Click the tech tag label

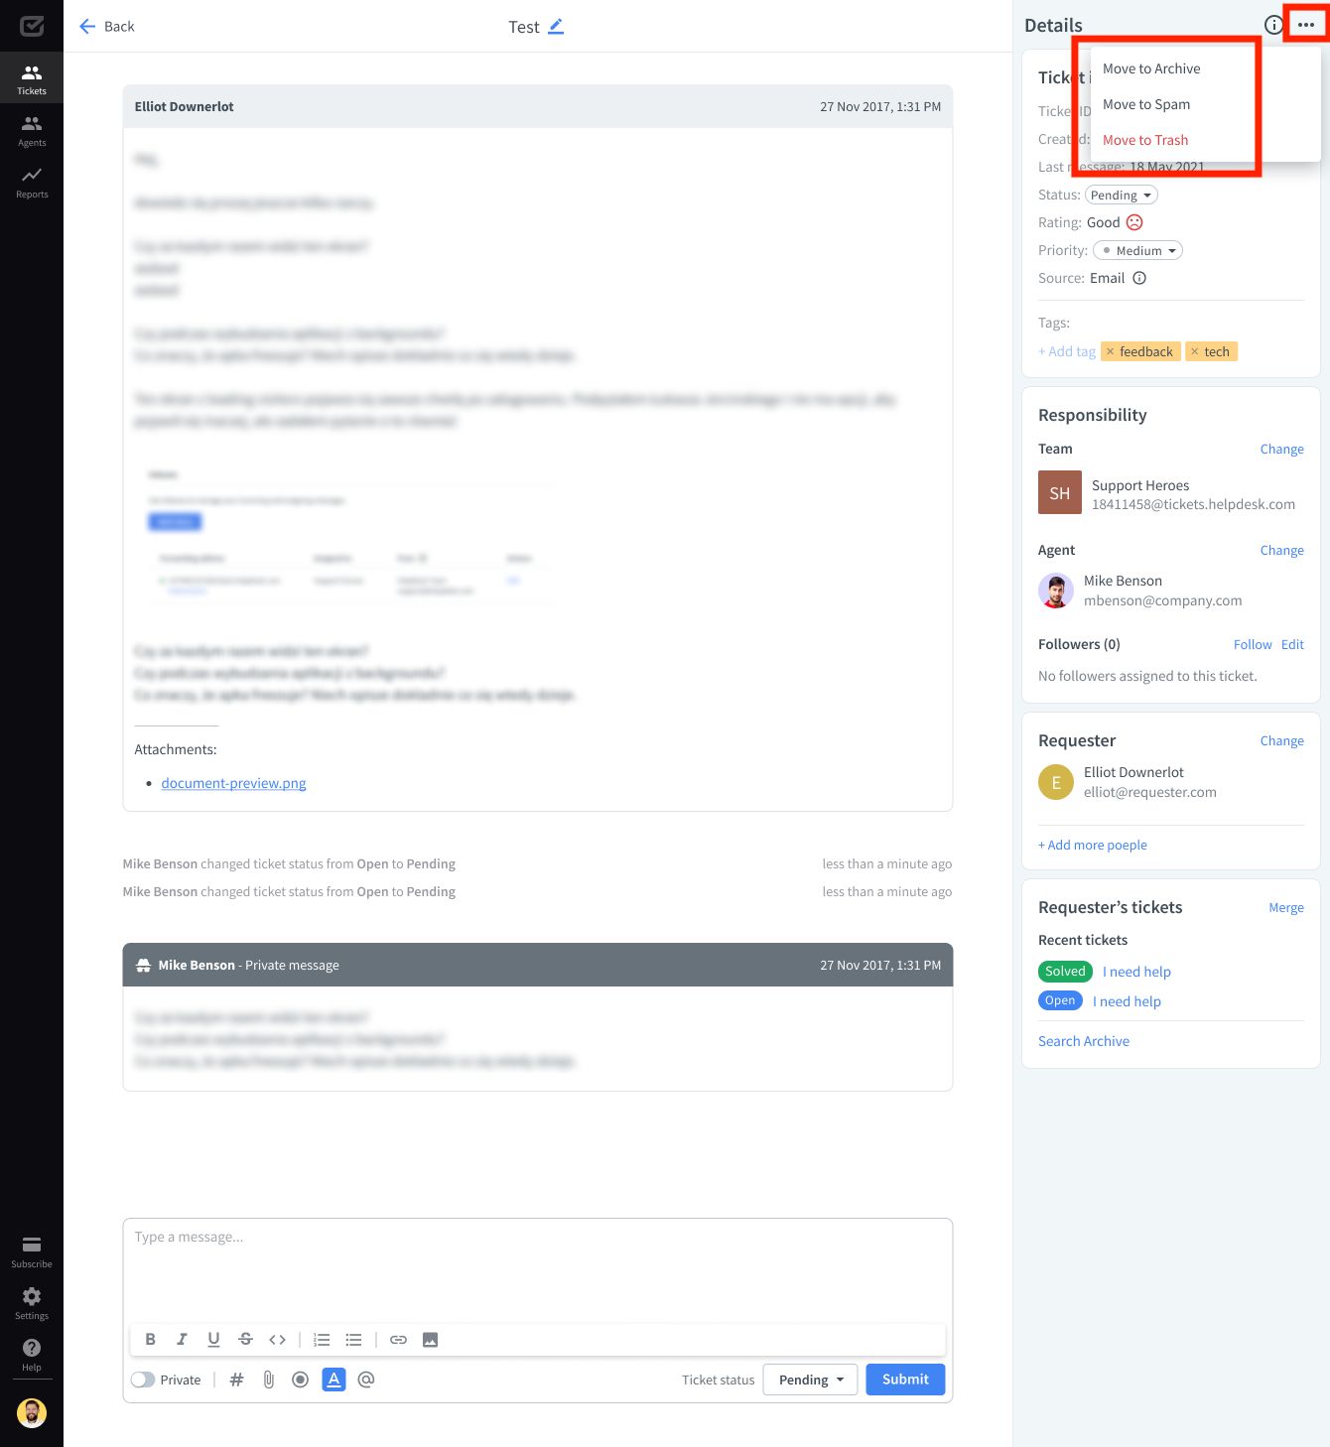(1217, 351)
